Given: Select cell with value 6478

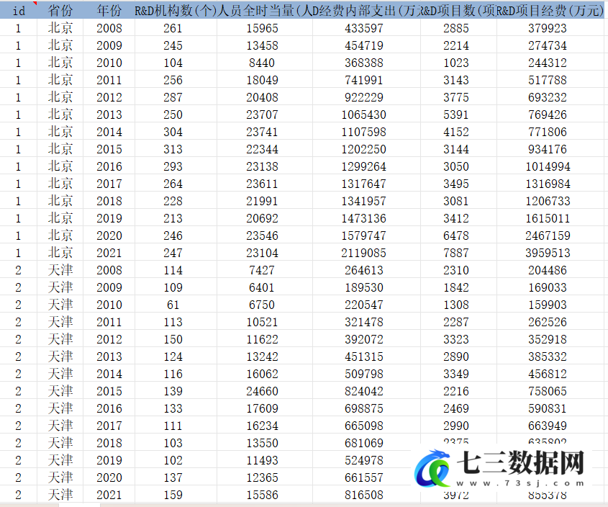Looking at the screenshot, I should click(458, 235).
